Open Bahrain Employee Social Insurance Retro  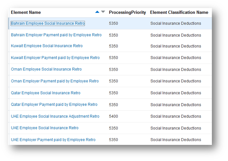pos(48,24)
